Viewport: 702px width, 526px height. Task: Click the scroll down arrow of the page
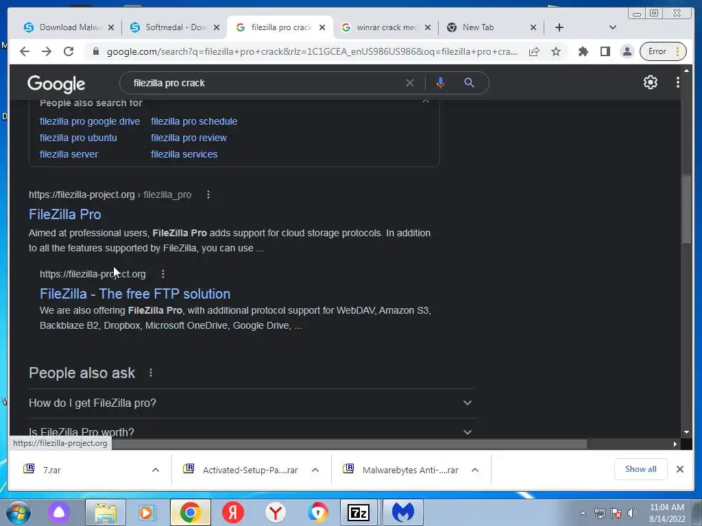pos(686,433)
